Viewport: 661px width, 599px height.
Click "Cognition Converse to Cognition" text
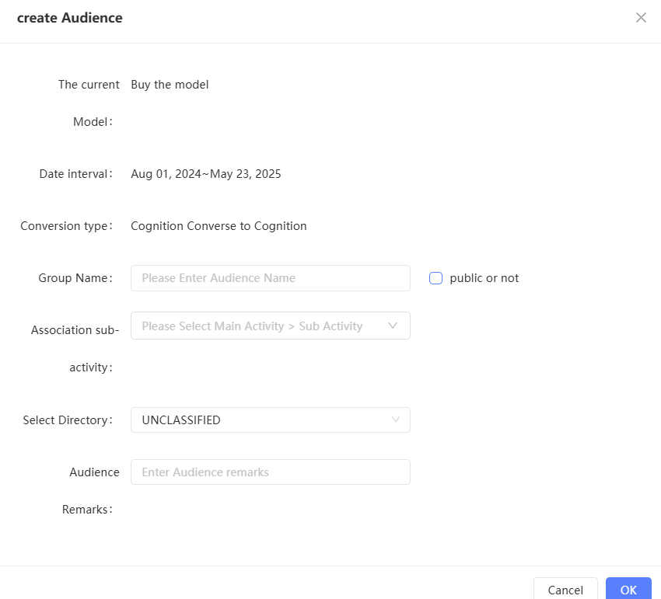coord(219,226)
